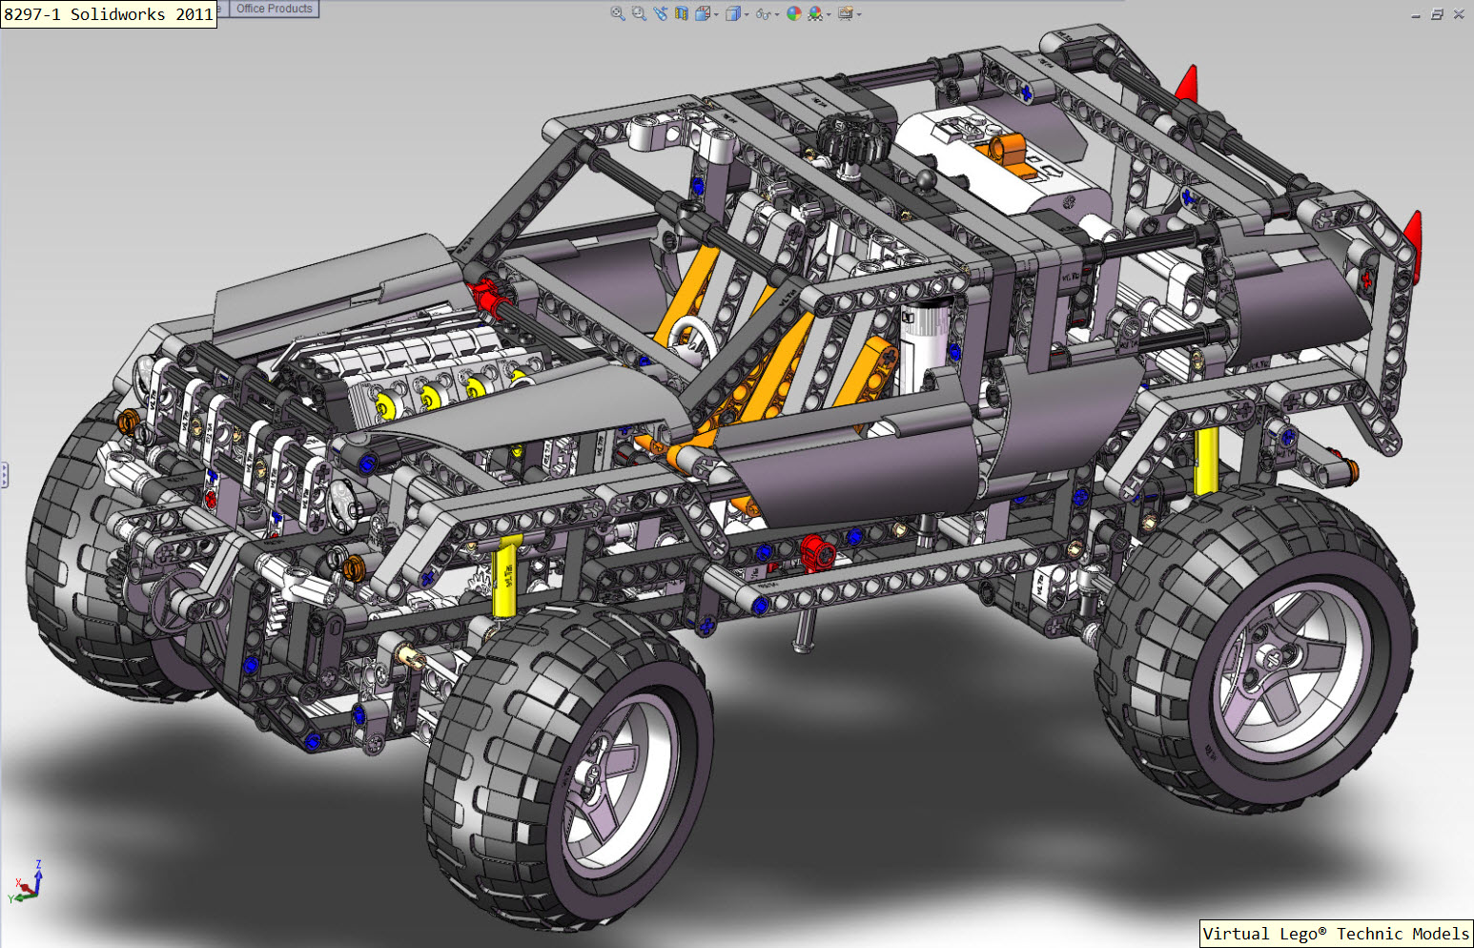This screenshot has width=1474, height=948.
Task: Click the Hide/Show Items glasses icon
Action: tap(763, 14)
